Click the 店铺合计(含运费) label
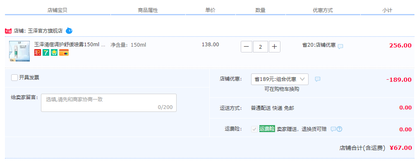 click(x=362, y=148)
